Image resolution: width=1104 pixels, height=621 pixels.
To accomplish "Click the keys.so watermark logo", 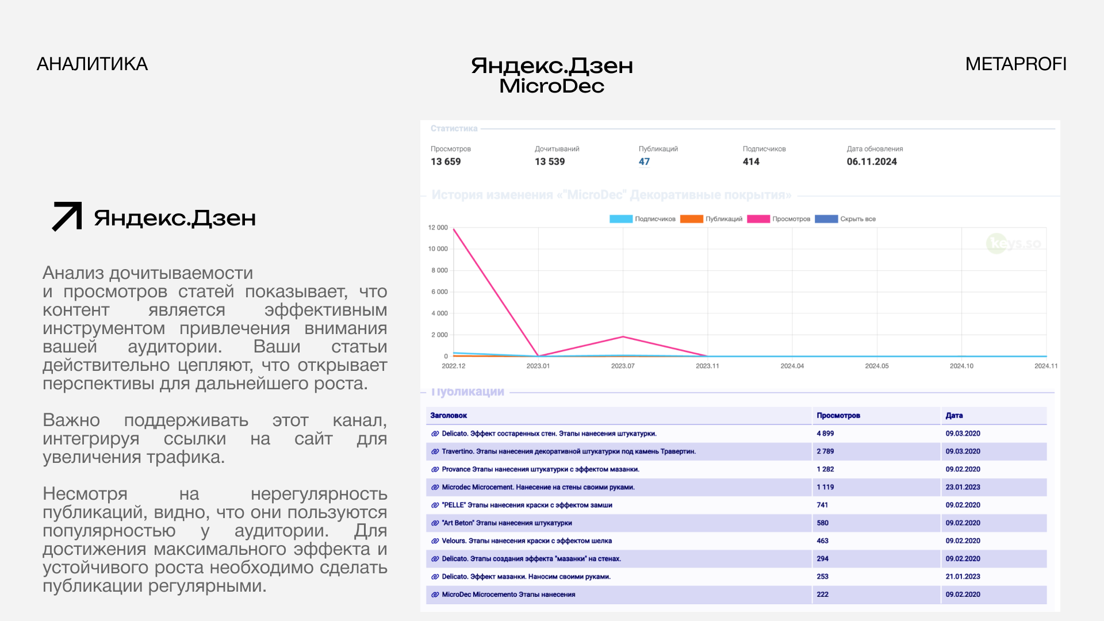I will (1013, 244).
